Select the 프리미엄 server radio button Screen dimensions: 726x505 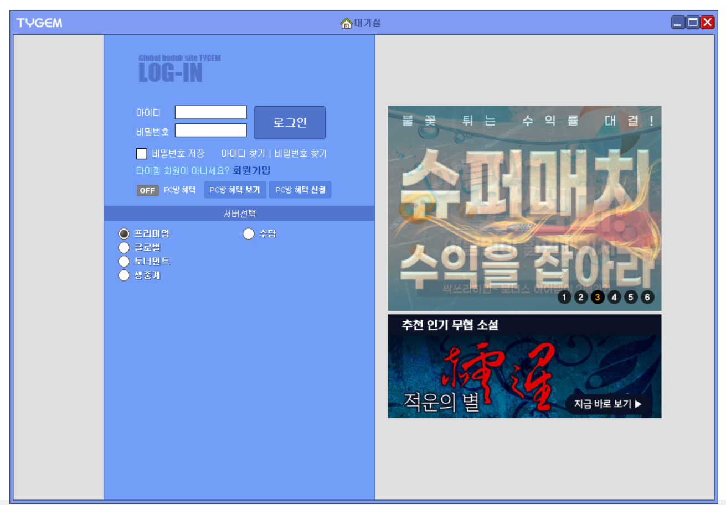pos(124,234)
